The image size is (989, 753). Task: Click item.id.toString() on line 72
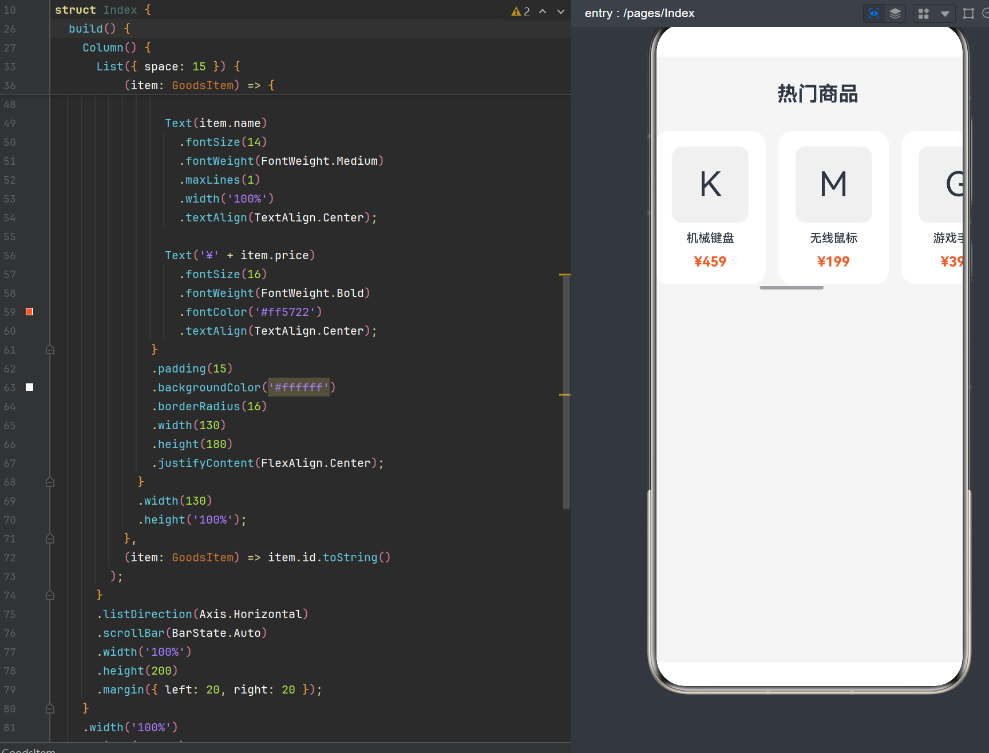[329, 557]
